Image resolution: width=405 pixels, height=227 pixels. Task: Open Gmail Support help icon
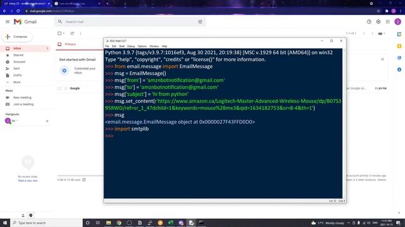[x=369, y=22]
